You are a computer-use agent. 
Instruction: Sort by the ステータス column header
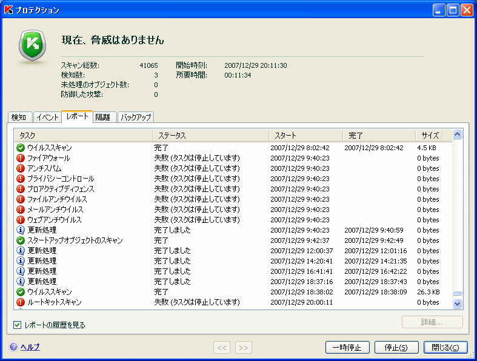point(211,135)
